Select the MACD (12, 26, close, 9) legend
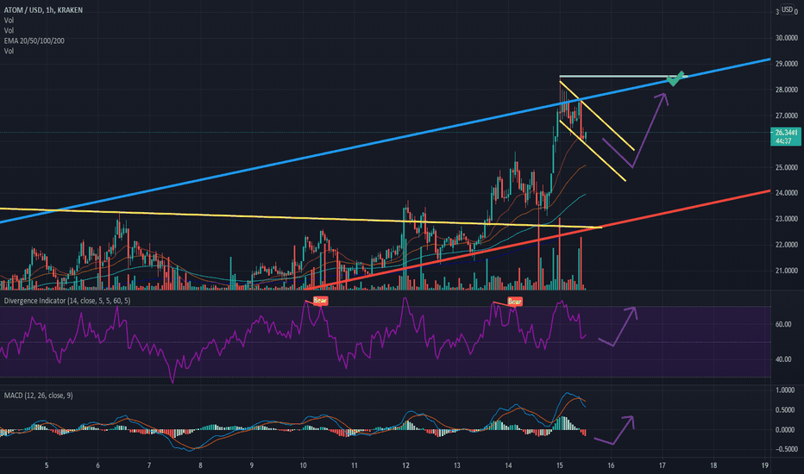804x474 pixels. pos(39,395)
